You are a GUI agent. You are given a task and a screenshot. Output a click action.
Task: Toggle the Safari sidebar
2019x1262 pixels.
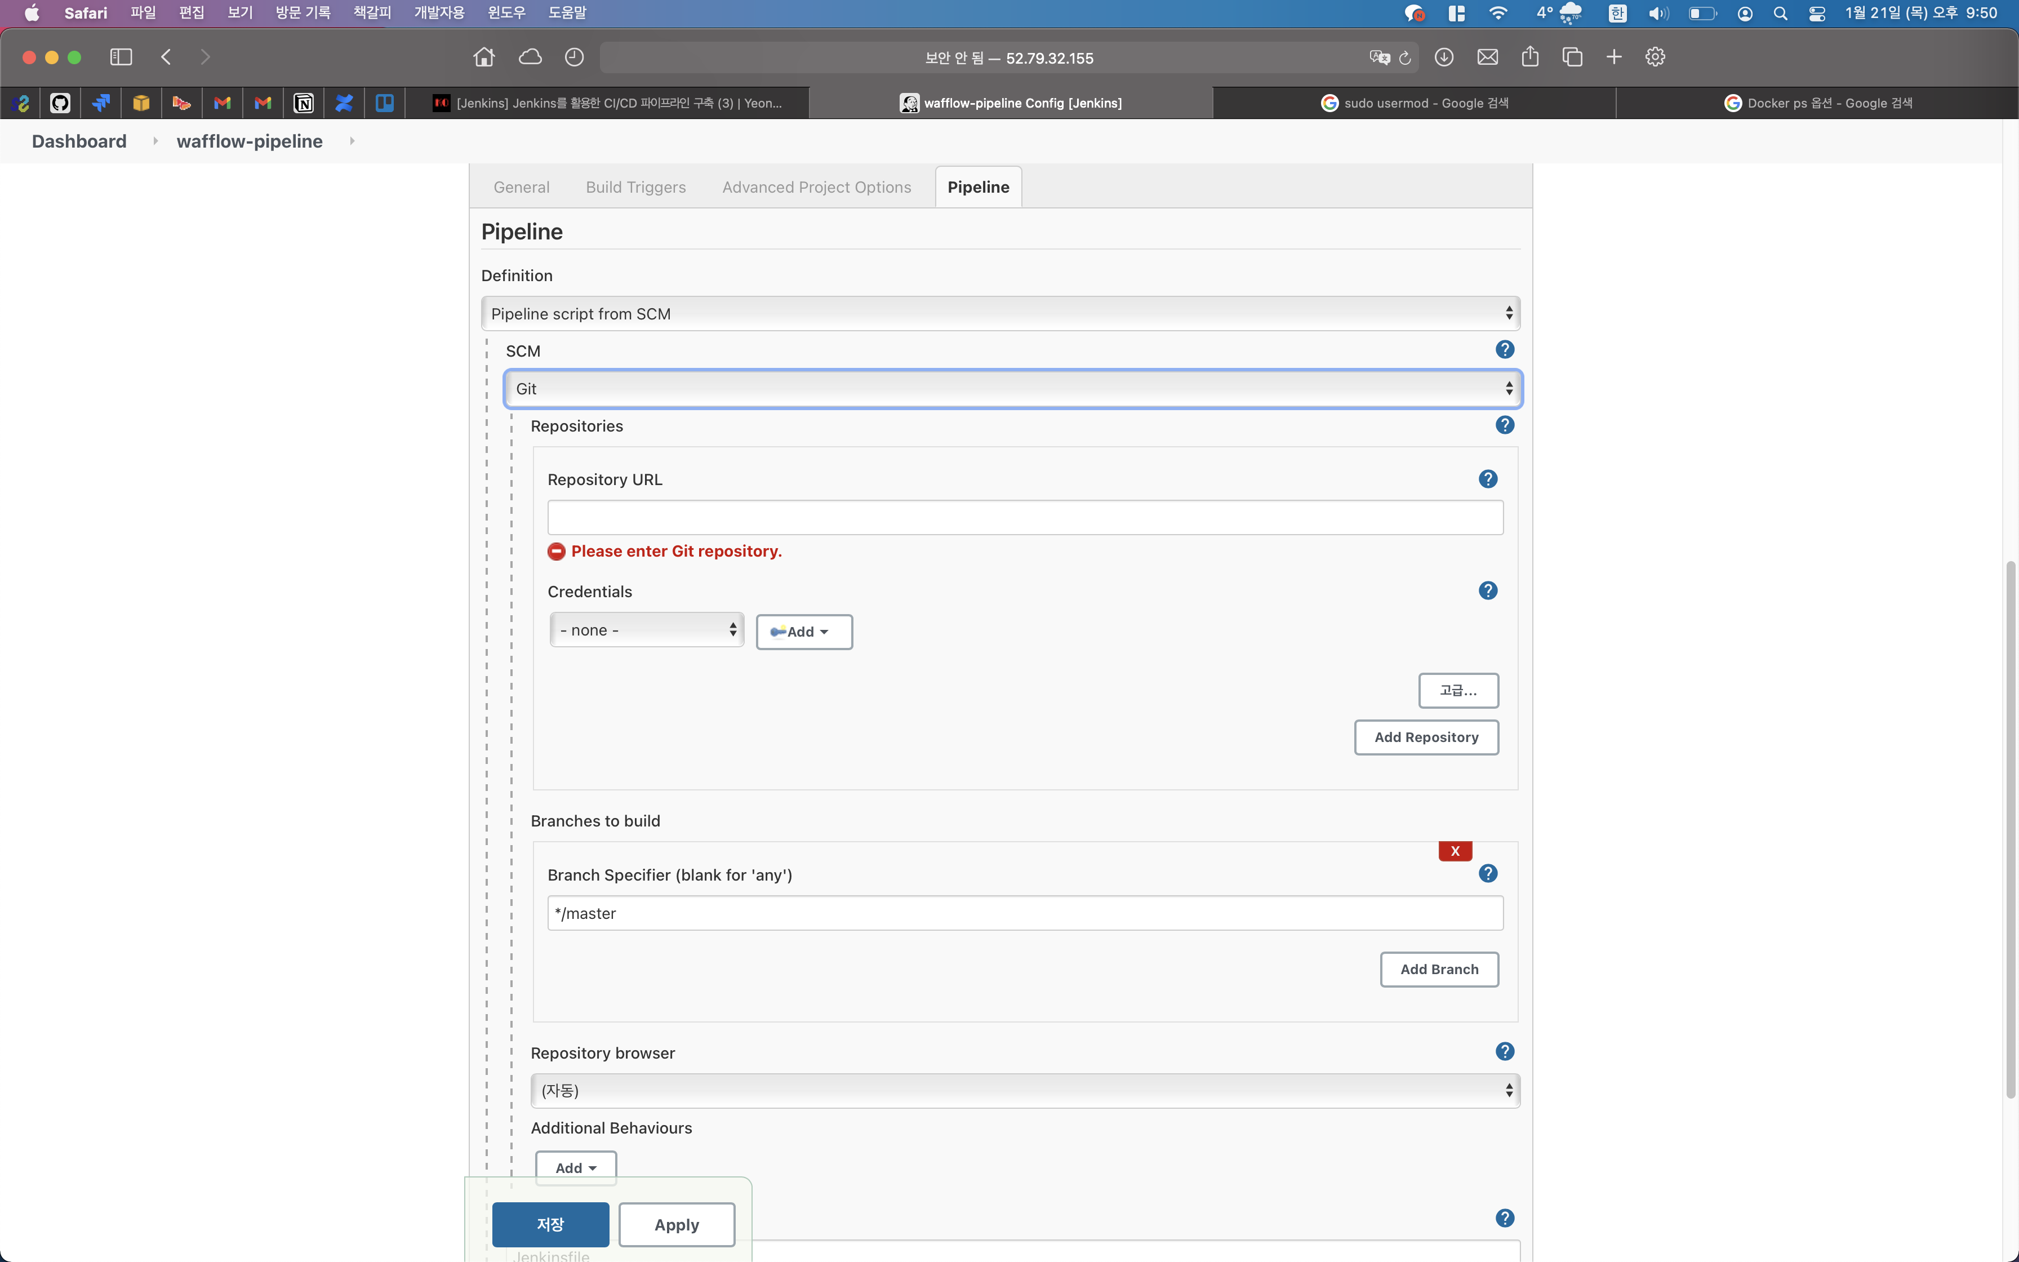point(121,57)
